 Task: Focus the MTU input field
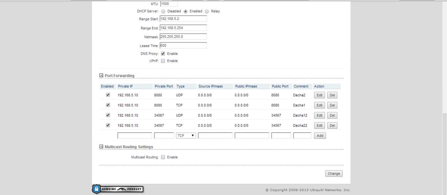[x=169, y=4]
